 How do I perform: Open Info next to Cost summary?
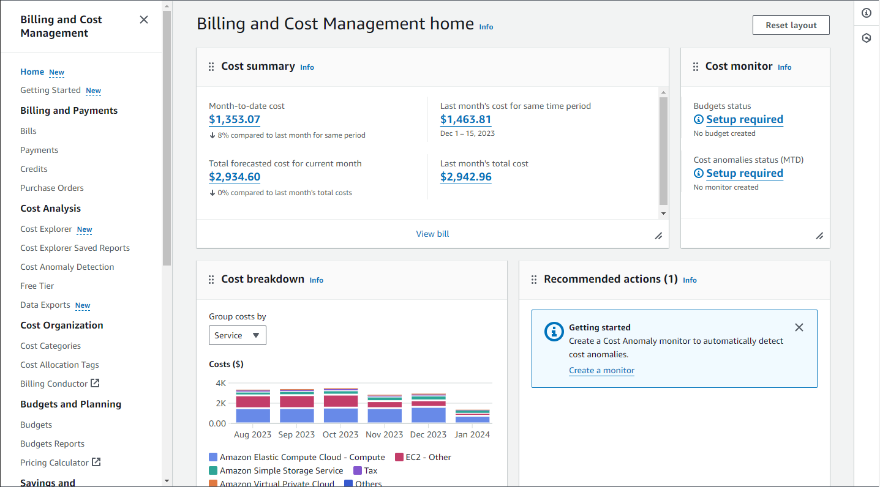pos(307,67)
